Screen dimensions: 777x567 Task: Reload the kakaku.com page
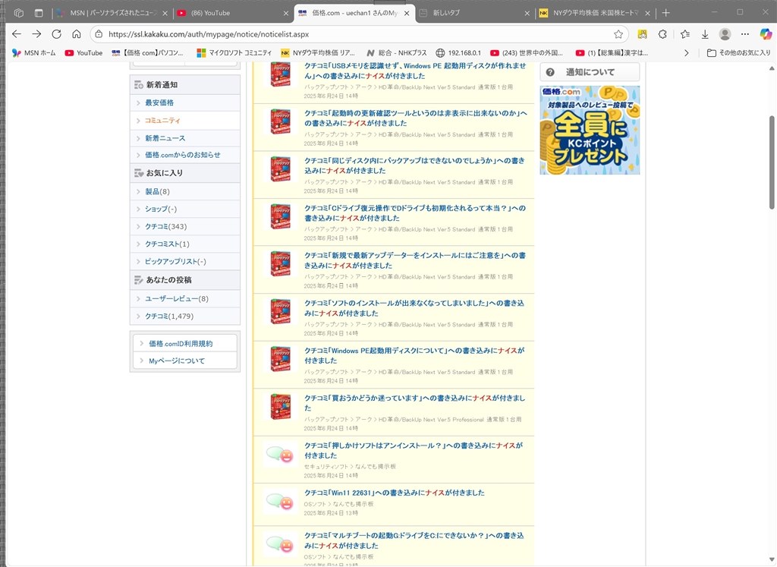point(56,34)
